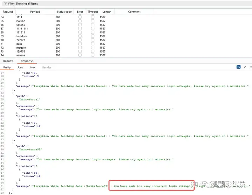Tick Error checkbox for payload 1111
252x195 pixels.
(x=80, y=17)
